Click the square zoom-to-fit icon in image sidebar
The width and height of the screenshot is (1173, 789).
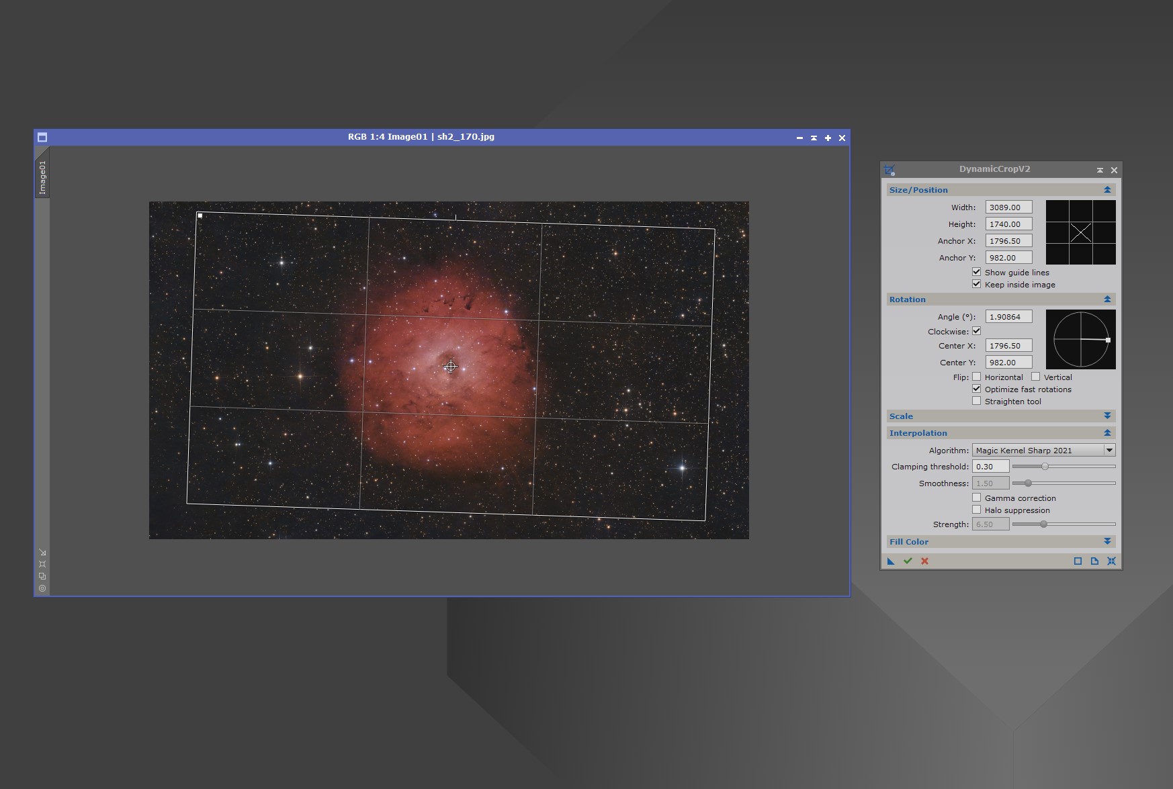(x=42, y=564)
